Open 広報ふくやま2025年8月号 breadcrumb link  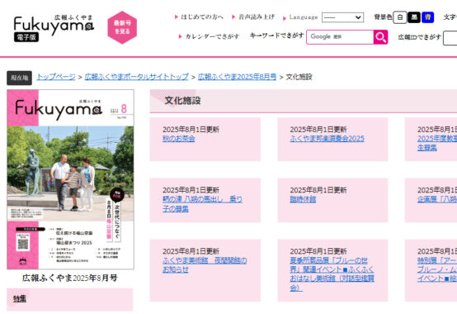[238, 77]
